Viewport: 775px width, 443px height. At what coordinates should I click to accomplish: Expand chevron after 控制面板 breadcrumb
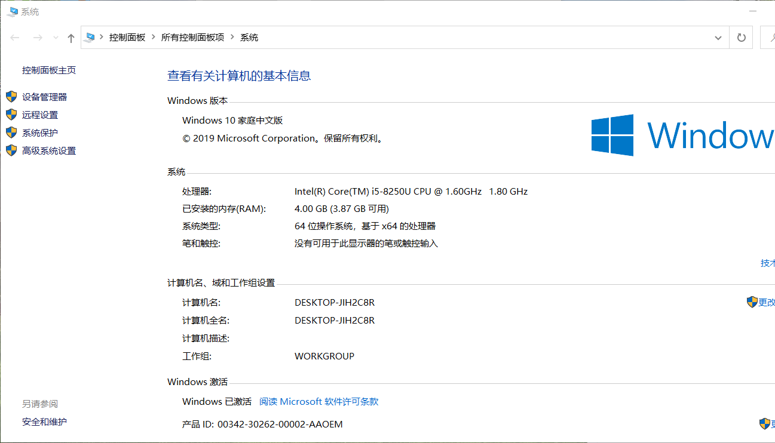154,37
